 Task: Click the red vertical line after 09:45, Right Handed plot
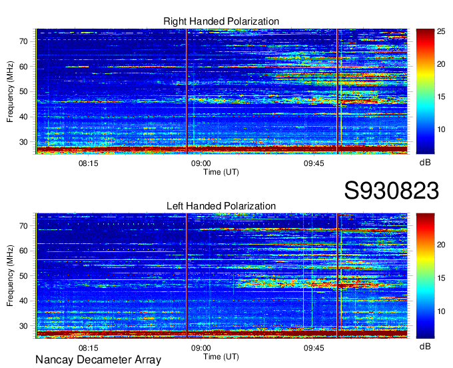click(337, 91)
